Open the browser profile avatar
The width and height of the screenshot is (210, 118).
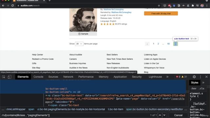point(202,6)
